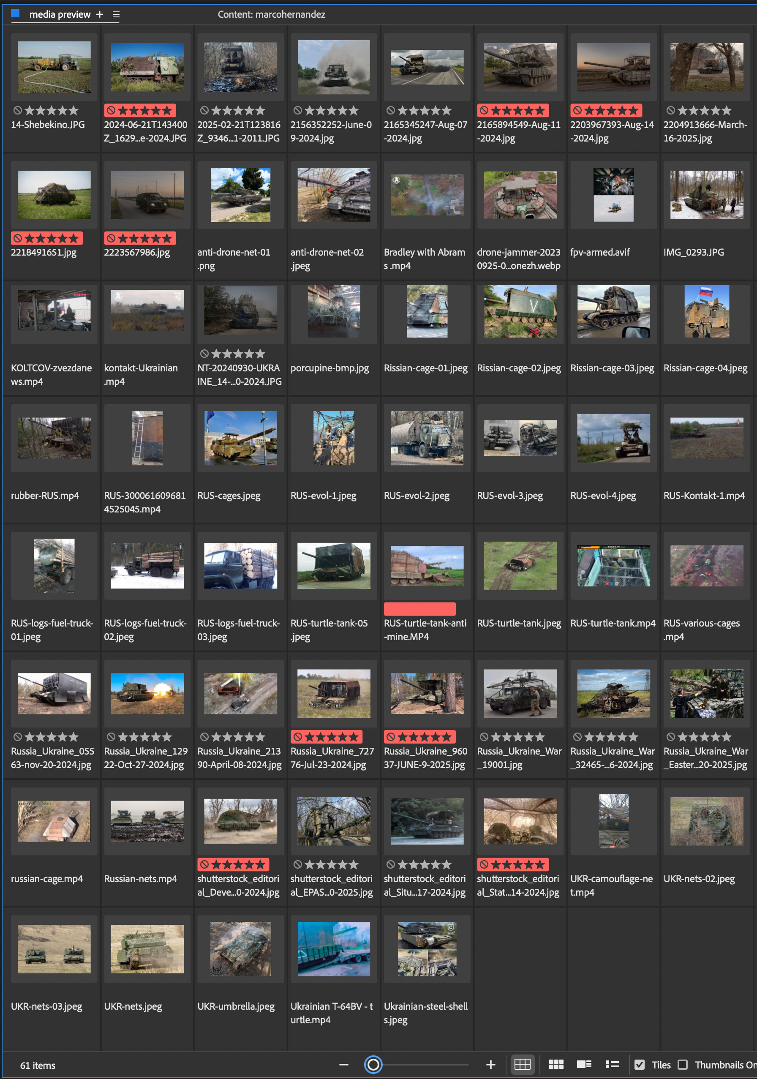Viewport: 757px width, 1079px height.
Task: Switch to the details view icon
Action: [584, 1065]
